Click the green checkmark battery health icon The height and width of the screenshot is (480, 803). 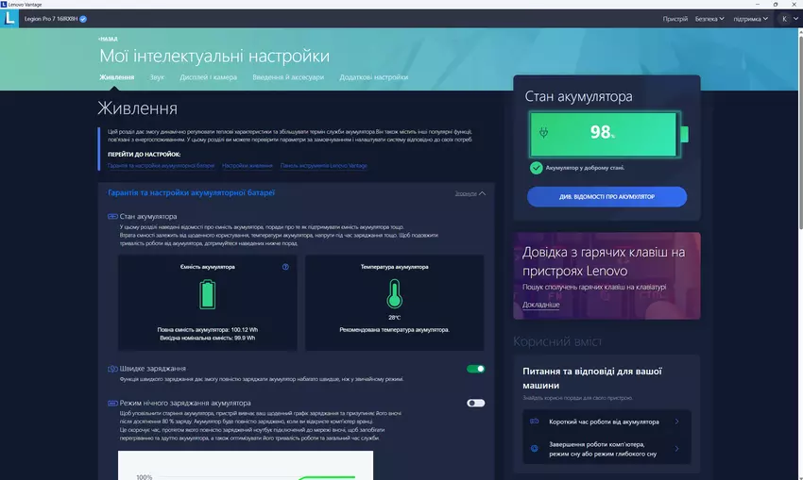(536, 169)
